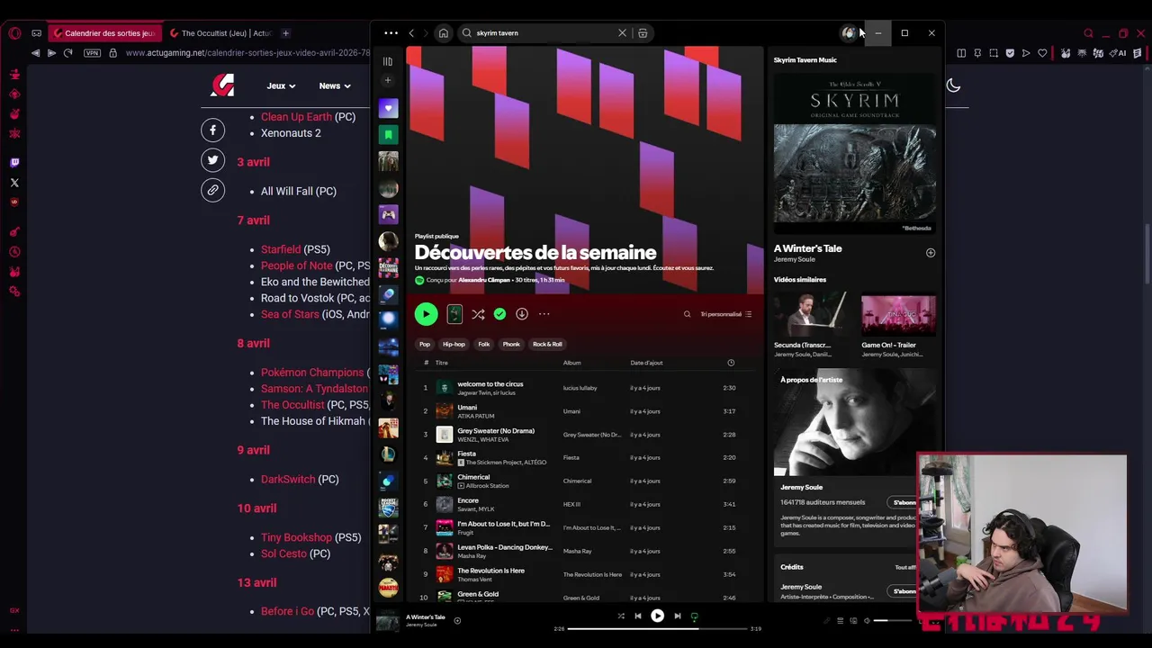Go to Spotify Home with the house icon
Viewport: 1152px width, 648px height.
[443, 33]
